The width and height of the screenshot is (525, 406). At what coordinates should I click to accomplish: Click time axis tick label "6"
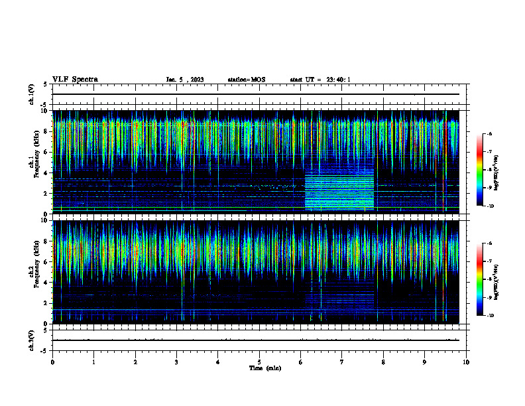300,362
